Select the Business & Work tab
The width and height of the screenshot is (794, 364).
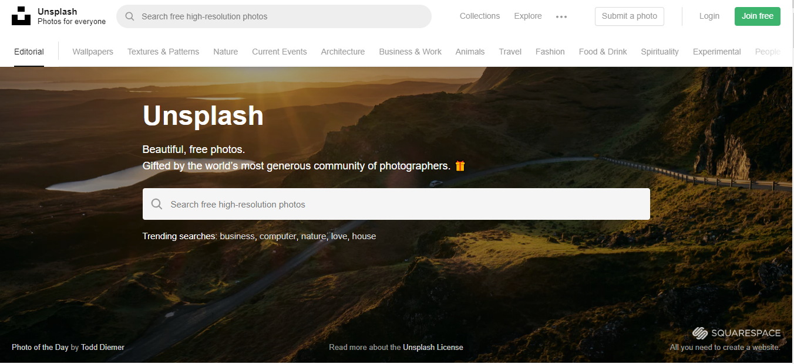tap(411, 52)
